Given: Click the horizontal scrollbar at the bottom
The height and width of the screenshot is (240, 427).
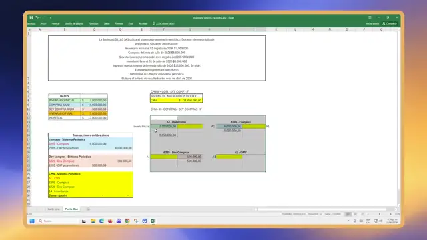Looking at the screenshot, I should (x=322, y=209).
